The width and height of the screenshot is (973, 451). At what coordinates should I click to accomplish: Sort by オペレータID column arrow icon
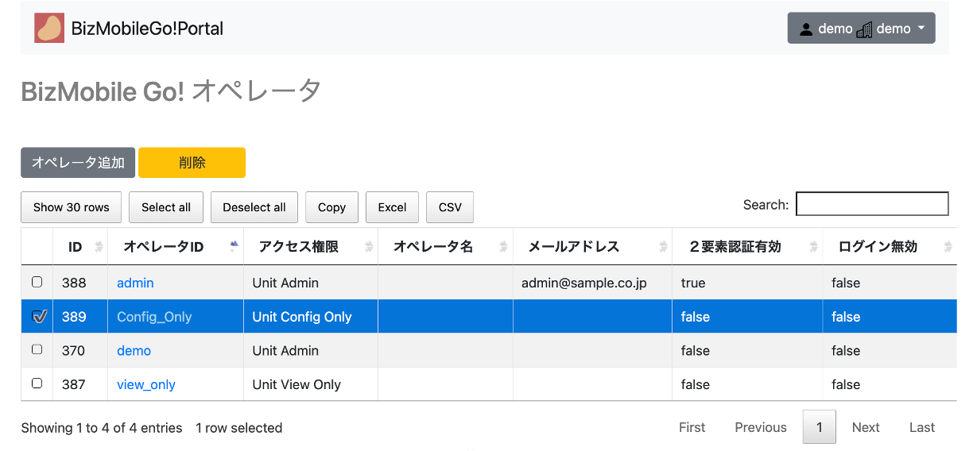[234, 246]
